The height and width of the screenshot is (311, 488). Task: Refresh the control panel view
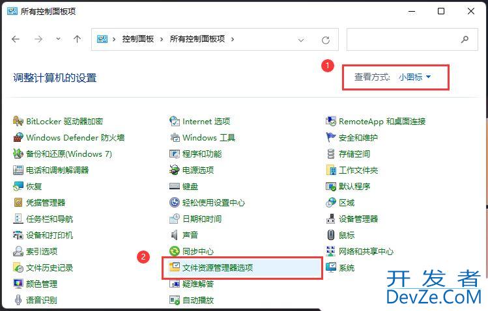(x=326, y=40)
